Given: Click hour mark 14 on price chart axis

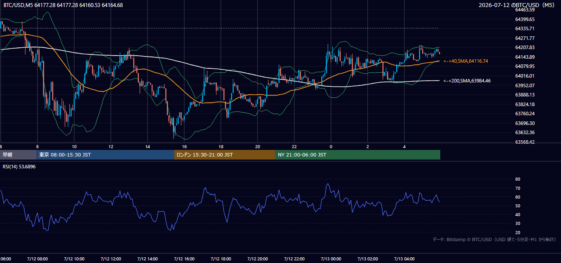Looking at the screenshot, I should tap(147, 146).
